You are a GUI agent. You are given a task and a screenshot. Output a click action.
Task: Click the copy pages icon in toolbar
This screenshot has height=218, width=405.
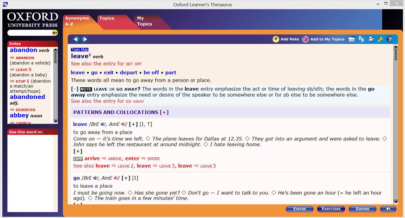pyautogui.click(x=361, y=39)
